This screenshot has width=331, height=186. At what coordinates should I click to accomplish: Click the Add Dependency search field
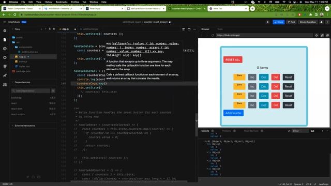tap(31, 91)
